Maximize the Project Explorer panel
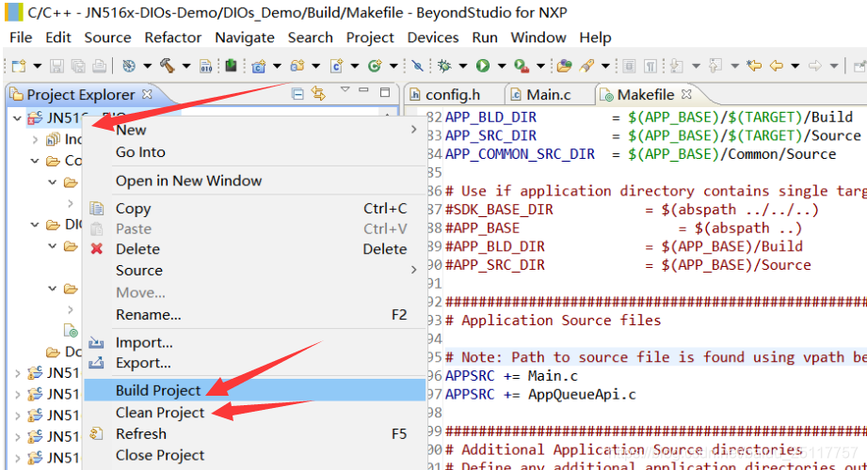 tap(385, 92)
